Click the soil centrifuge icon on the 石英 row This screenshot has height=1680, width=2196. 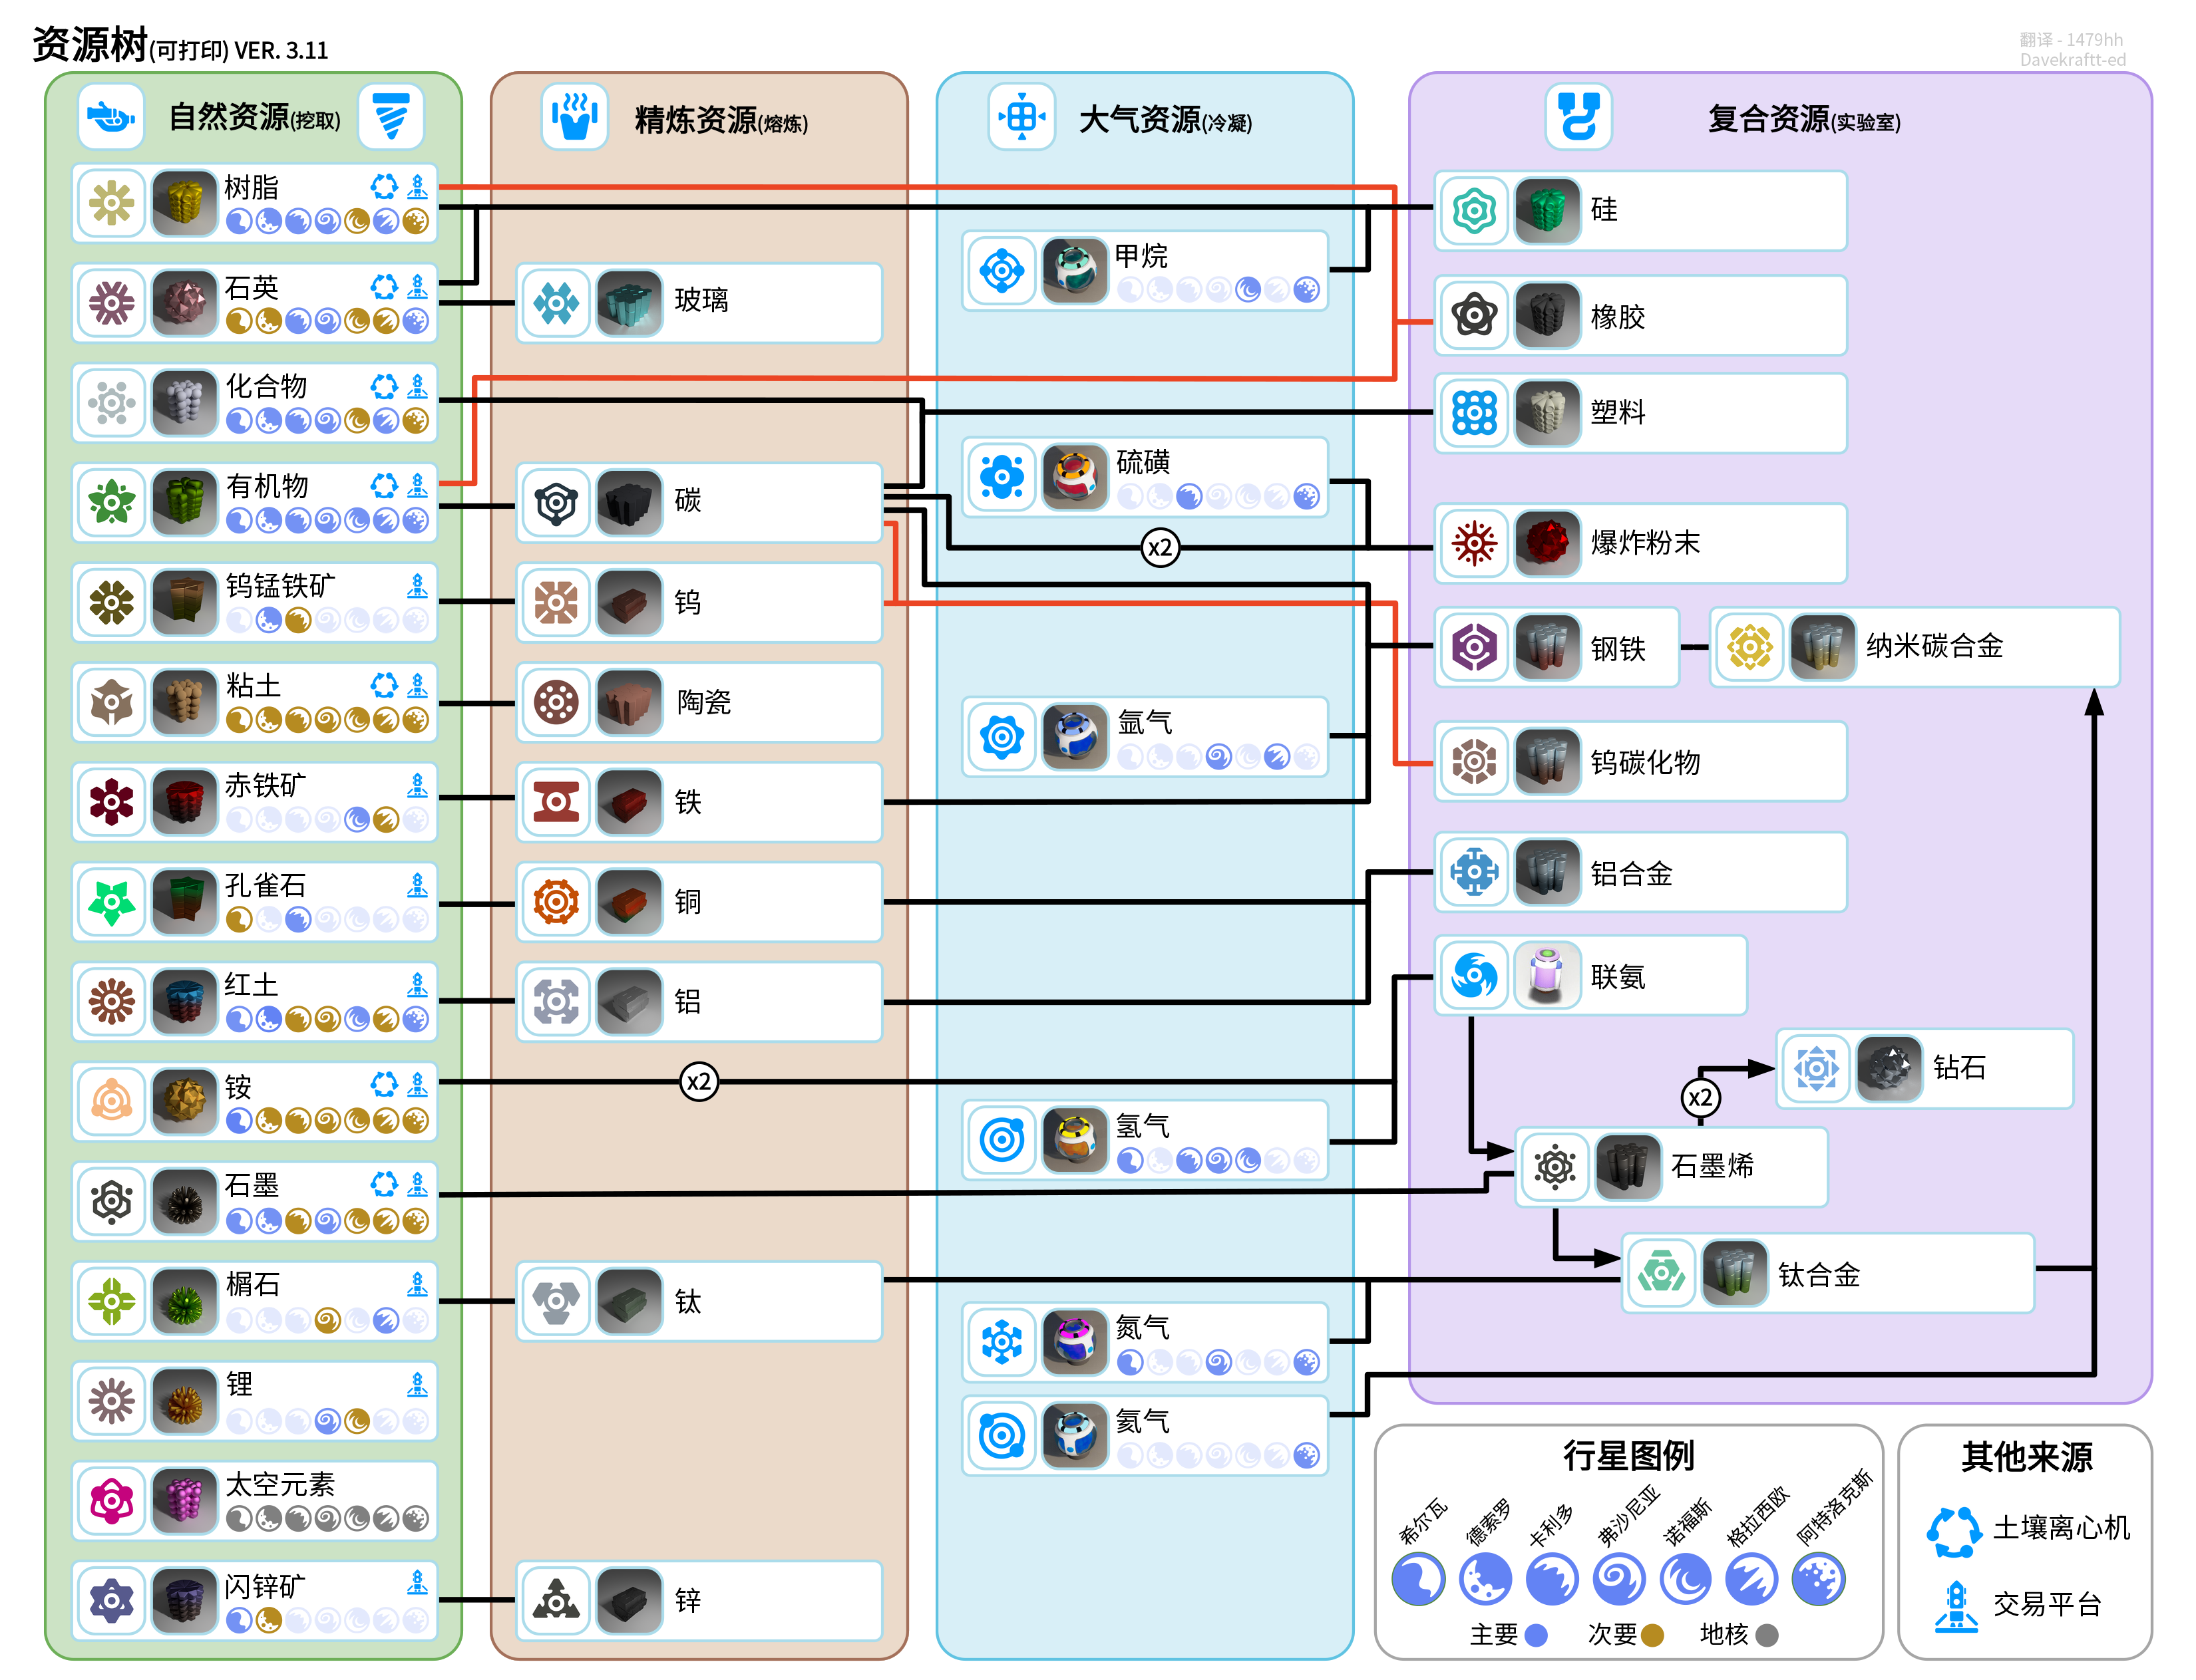click(384, 287)
